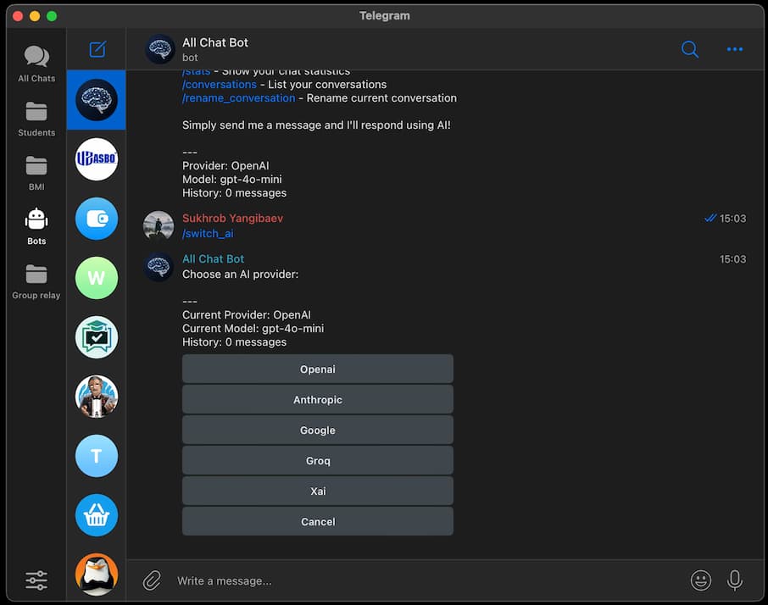Select the All Chats folder
The image size is (768, 605).
[36, 64]
